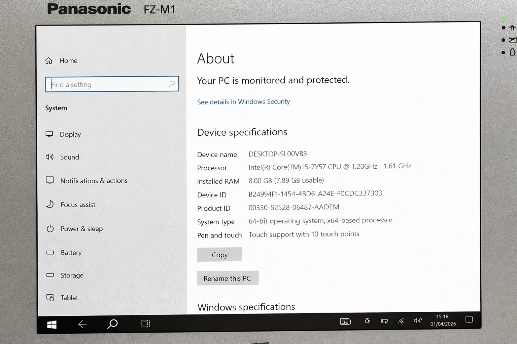Viewport: 517px width, 344px height.
Task: Click the Copy button under device specifications
Action: coord(219,255)
